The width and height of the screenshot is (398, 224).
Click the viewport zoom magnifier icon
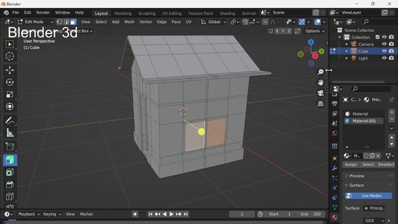coord(321,72)
